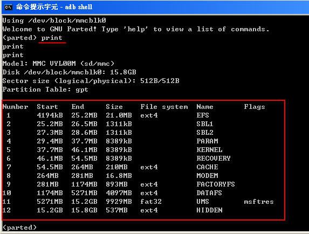Click the fat32 file system entry

click(x=151, y=202)
